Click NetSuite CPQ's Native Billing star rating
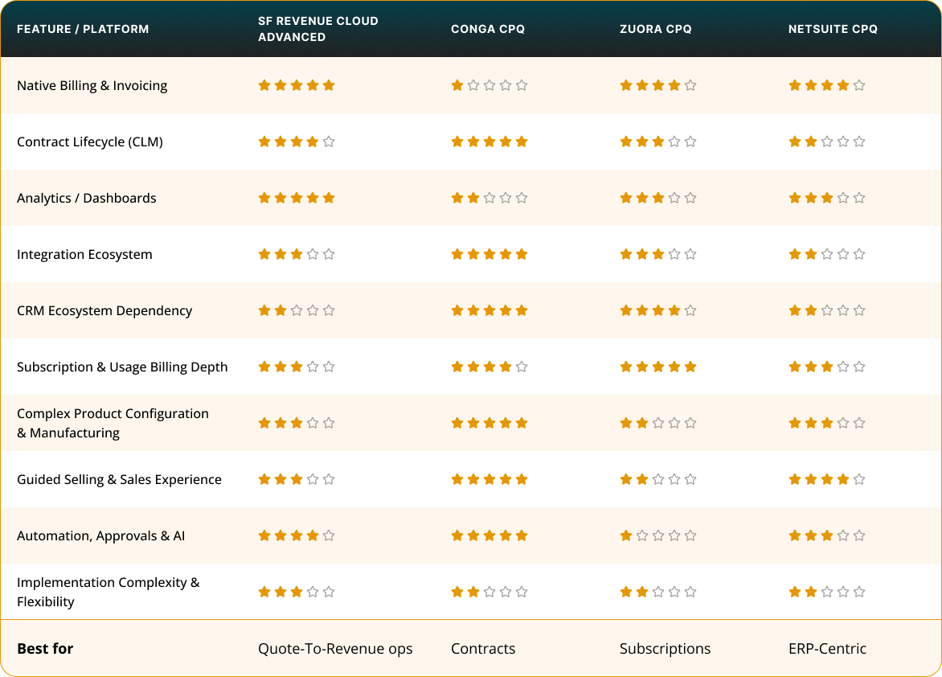This screenshot has height=677, width=942. 826,85
